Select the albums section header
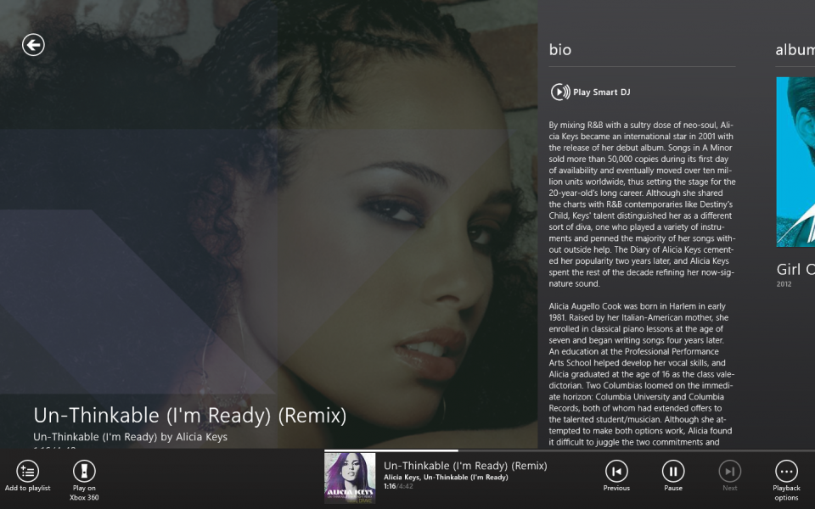815x509 pixels. tap(795, 50)
